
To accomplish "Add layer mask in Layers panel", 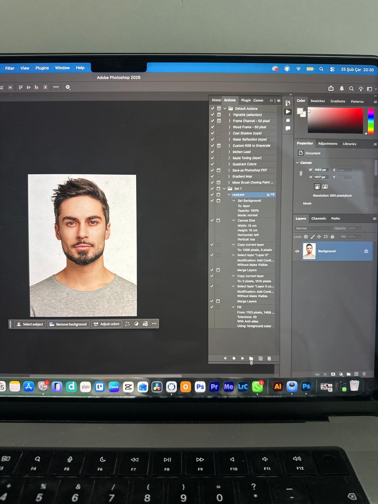I will point(333,374).
